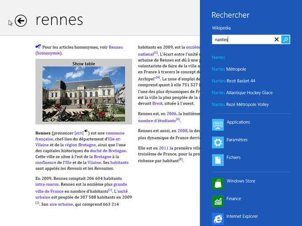Follow the Ille-et-Vilaine link
This screenshot has width=302, height=226.
pos(78,142)
